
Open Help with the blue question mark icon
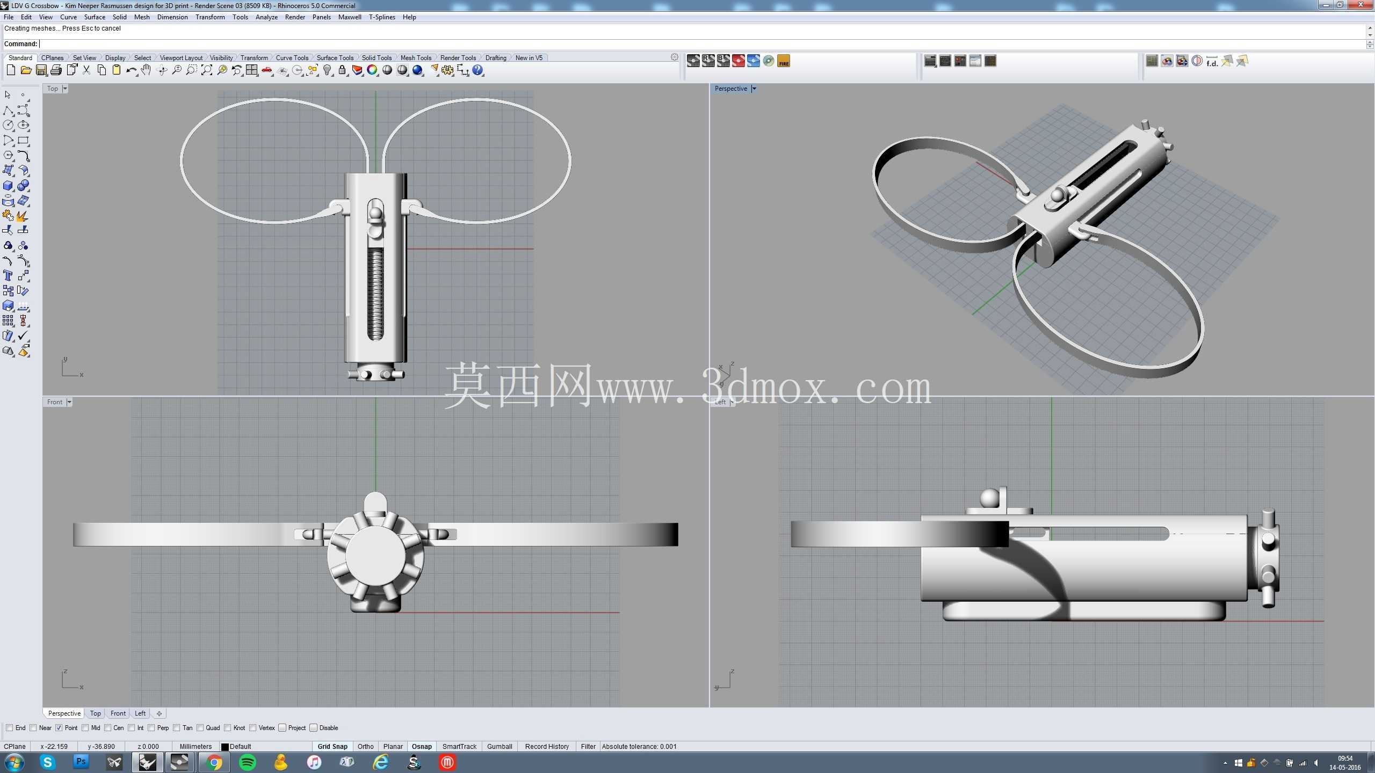point(477,70)
